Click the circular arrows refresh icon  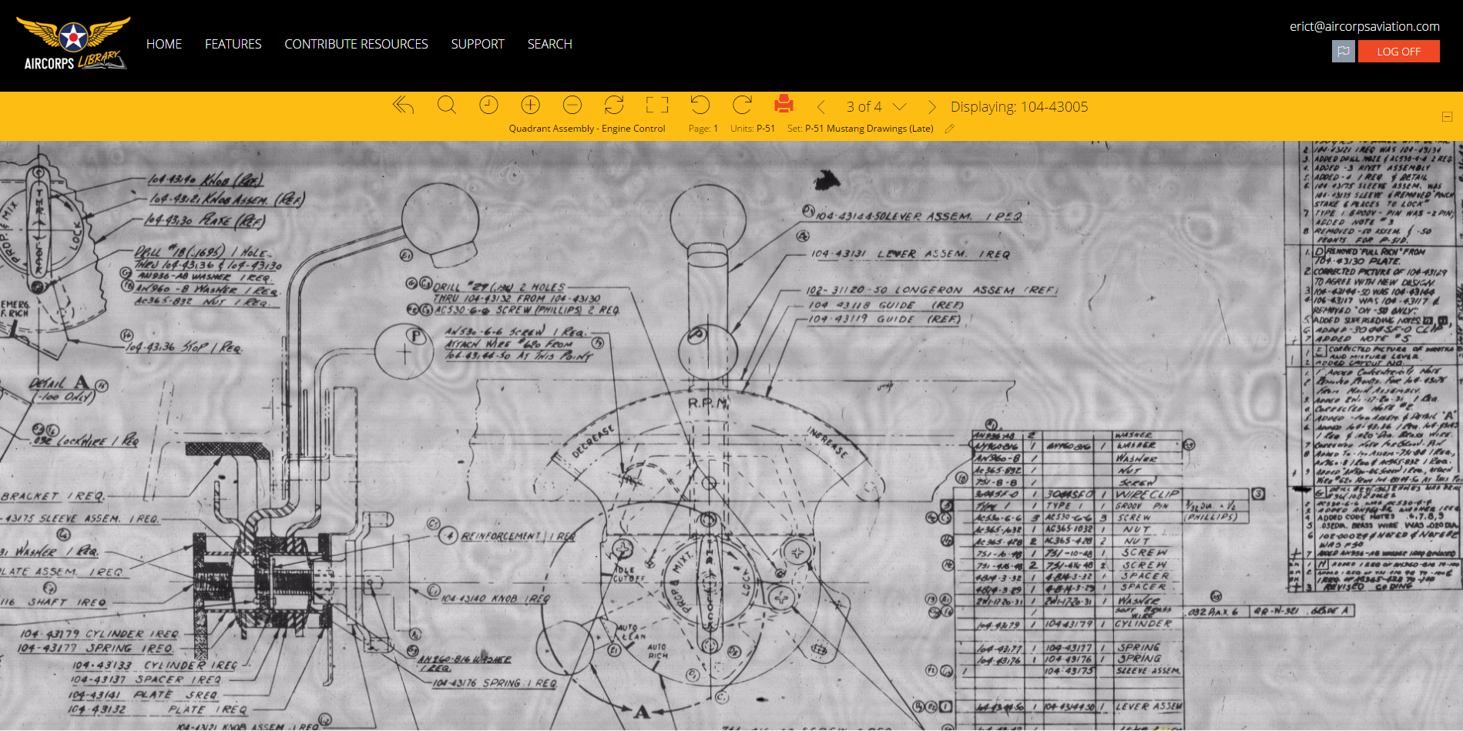(614, 106)
